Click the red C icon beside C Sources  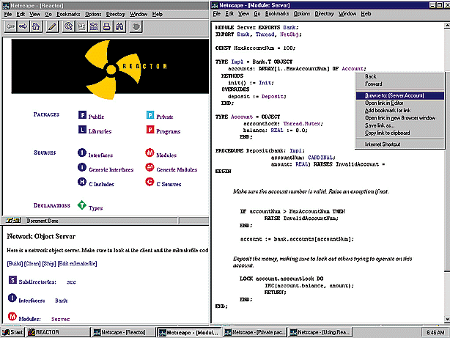tap(150, 182)
